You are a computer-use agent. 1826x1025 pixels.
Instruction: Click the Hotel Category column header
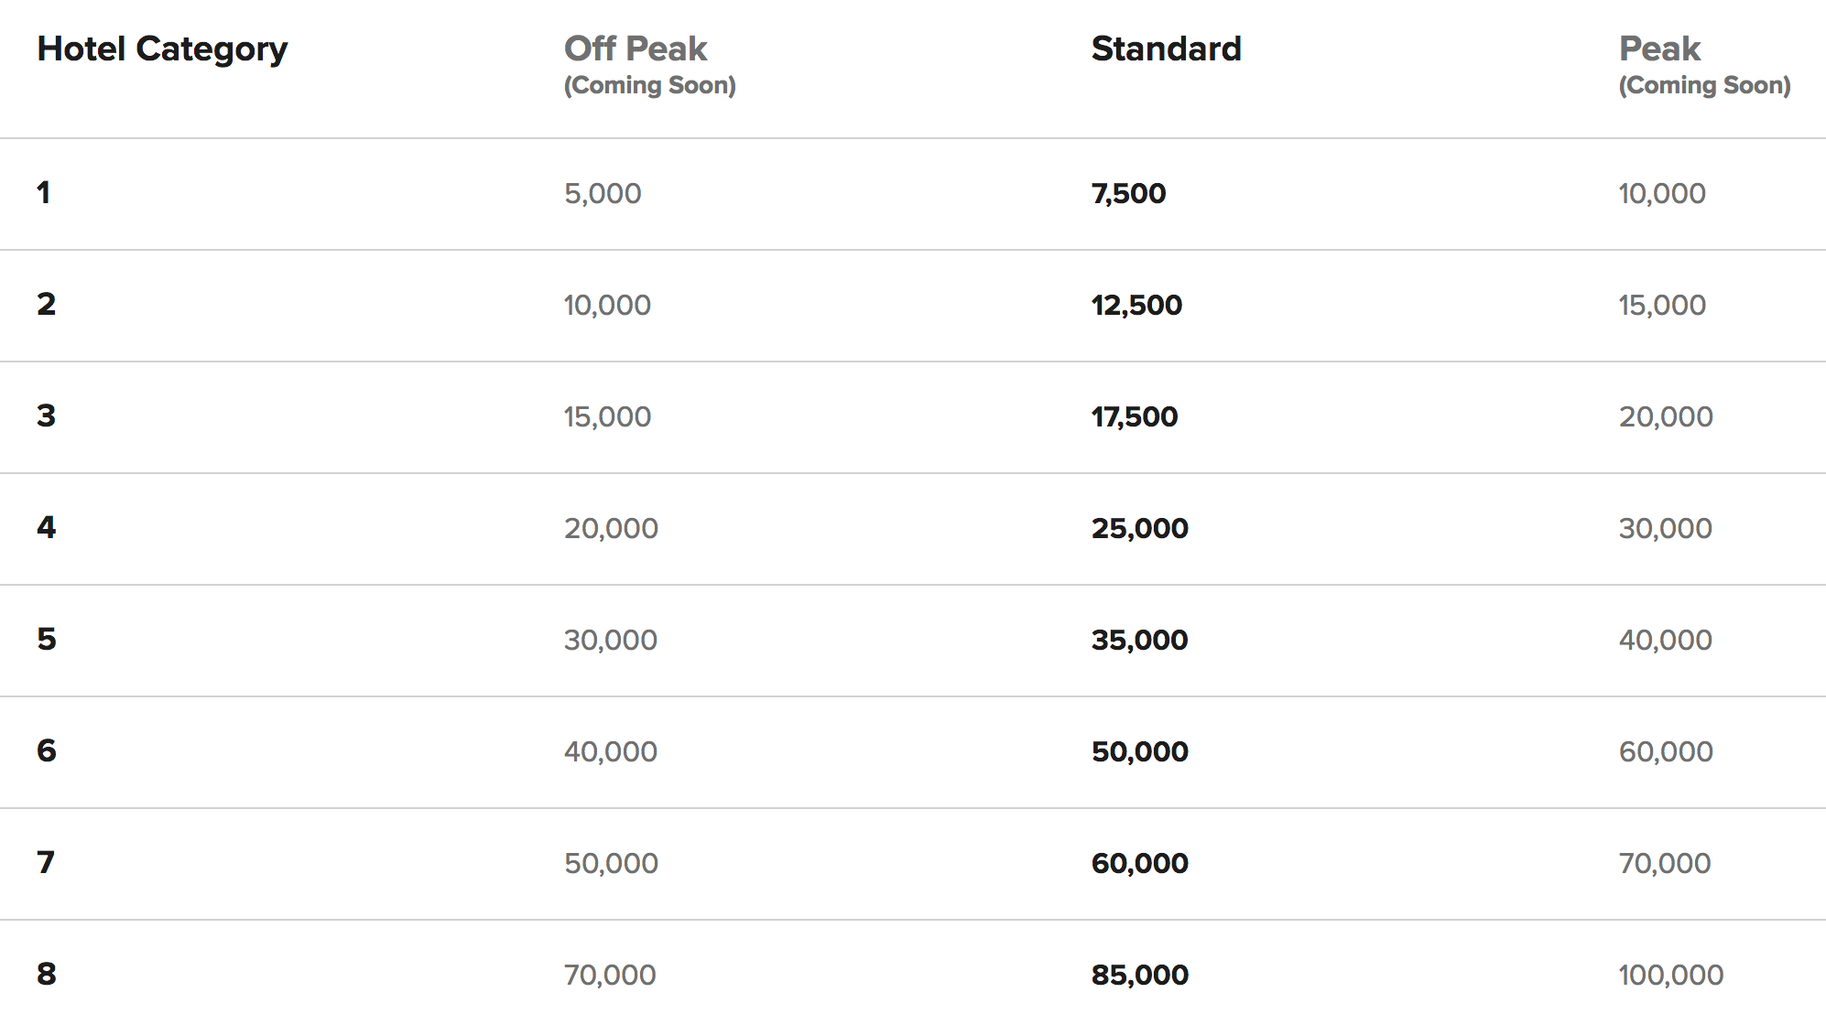[x=162, y=49]
